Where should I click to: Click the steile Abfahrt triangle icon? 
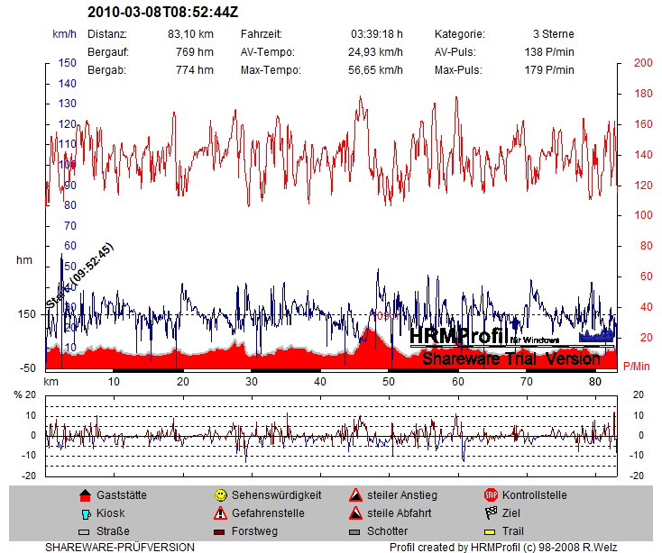(356, 513)
